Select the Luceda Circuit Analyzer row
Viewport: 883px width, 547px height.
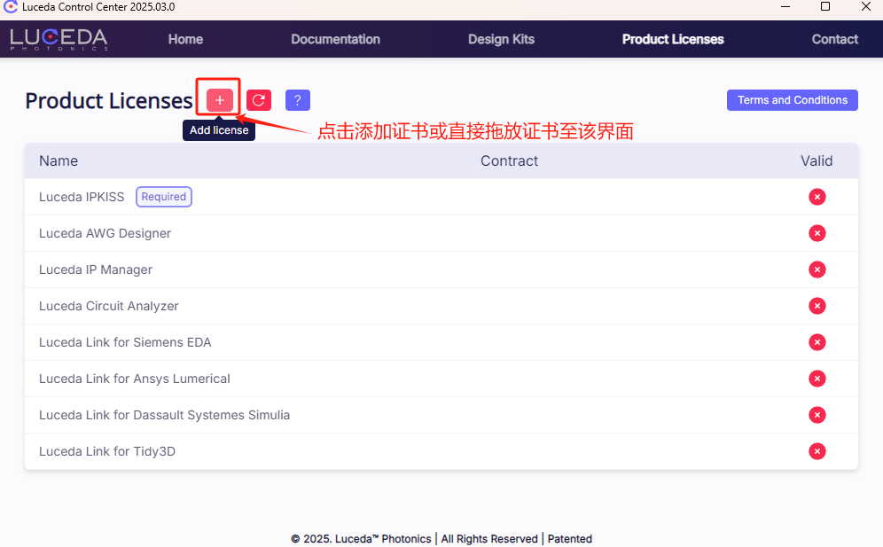click(x=441, y=306)
